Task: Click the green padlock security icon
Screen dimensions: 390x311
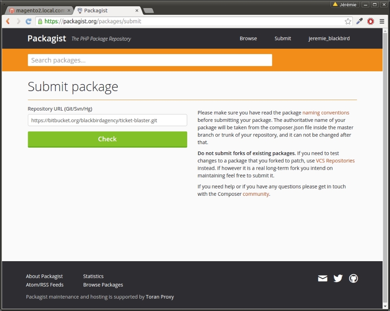Action: [x=41, y=21]
